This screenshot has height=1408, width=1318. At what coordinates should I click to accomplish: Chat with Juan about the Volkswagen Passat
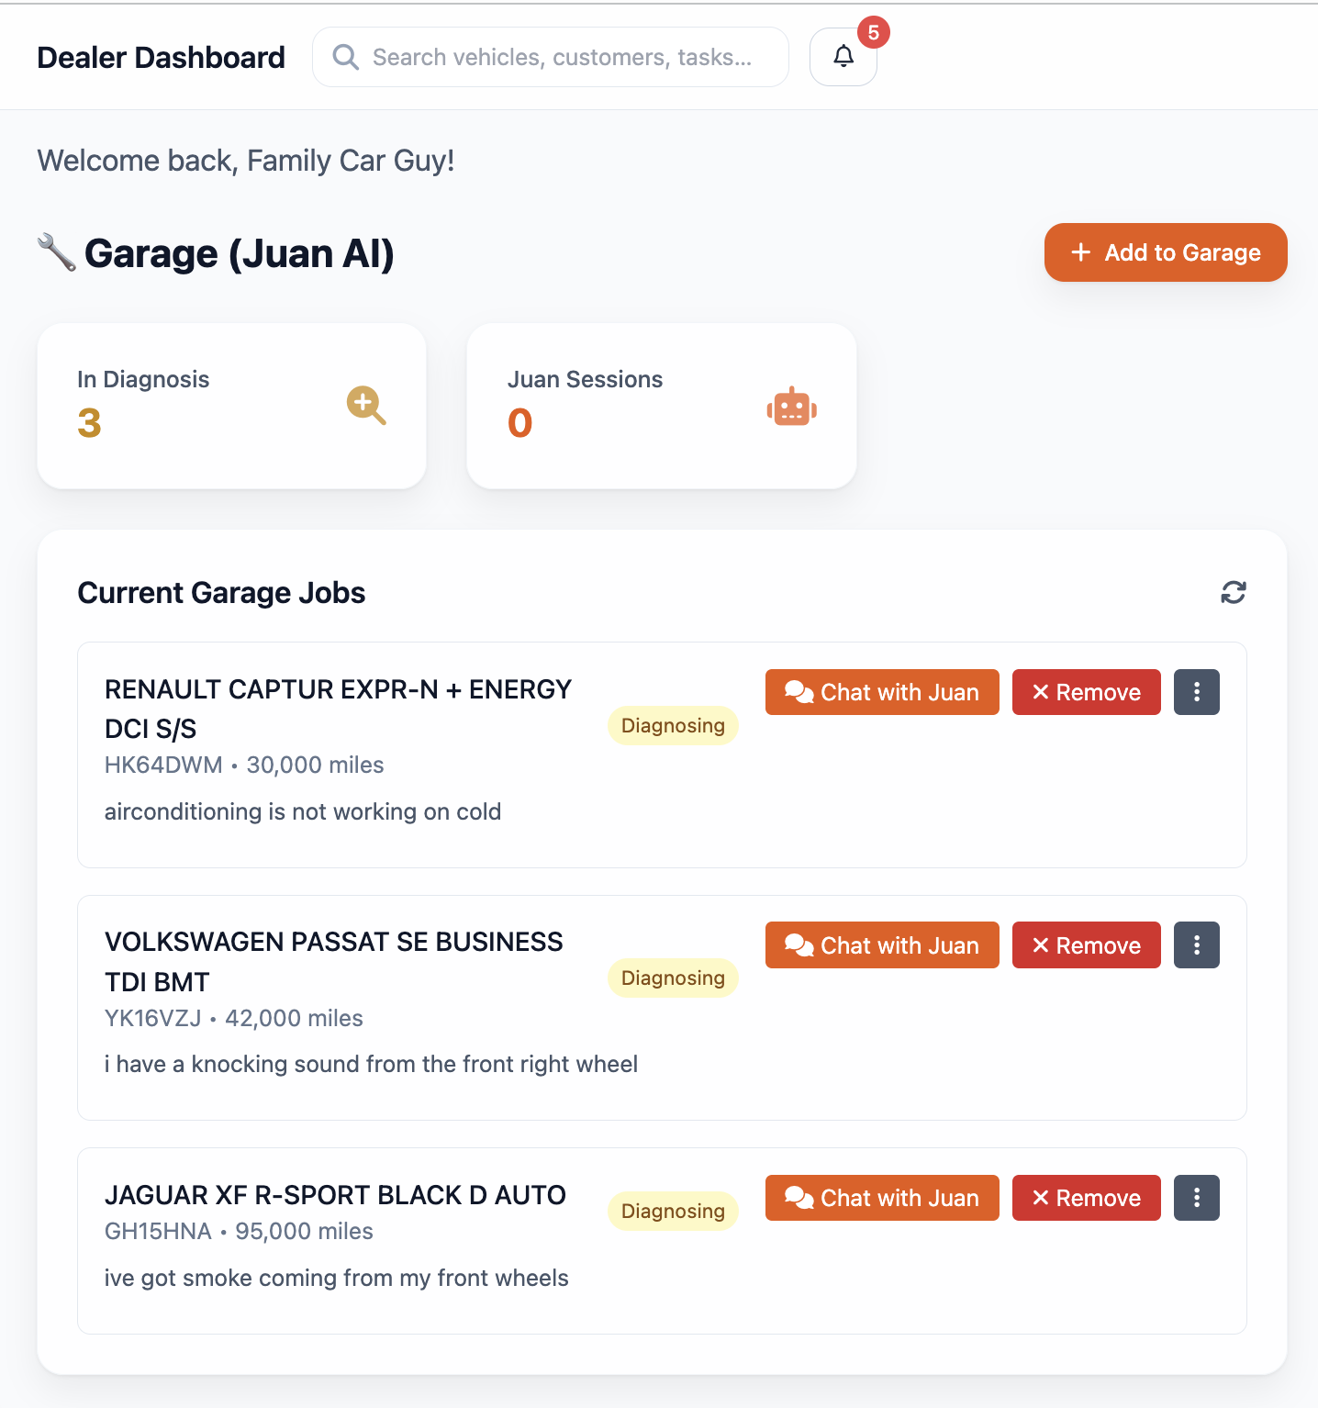click(881, 944)
